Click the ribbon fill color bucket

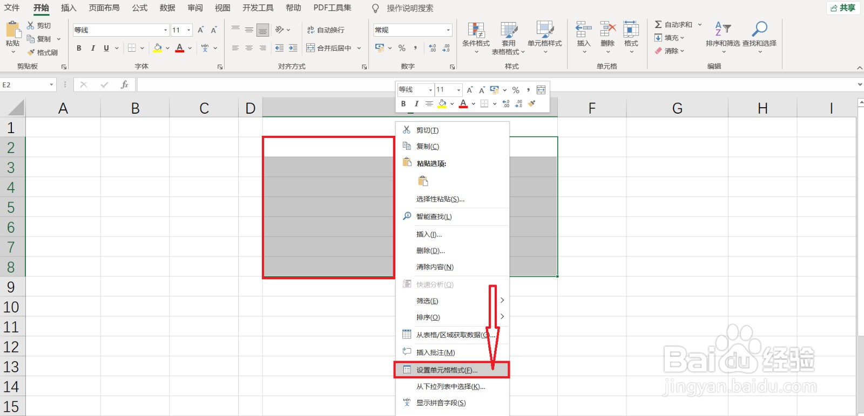(x=158, y=48)
